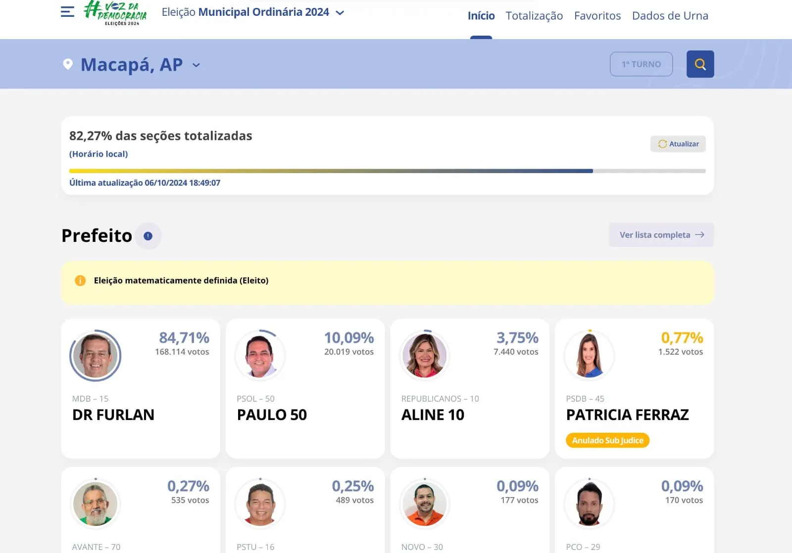The height and width of the screenshot is (553, 792).
Task: Open the Dados de Urna tab
Action: 670,16
